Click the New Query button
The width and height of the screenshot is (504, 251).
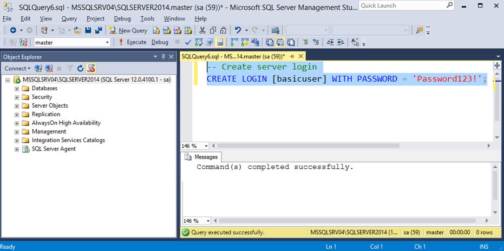128,30
